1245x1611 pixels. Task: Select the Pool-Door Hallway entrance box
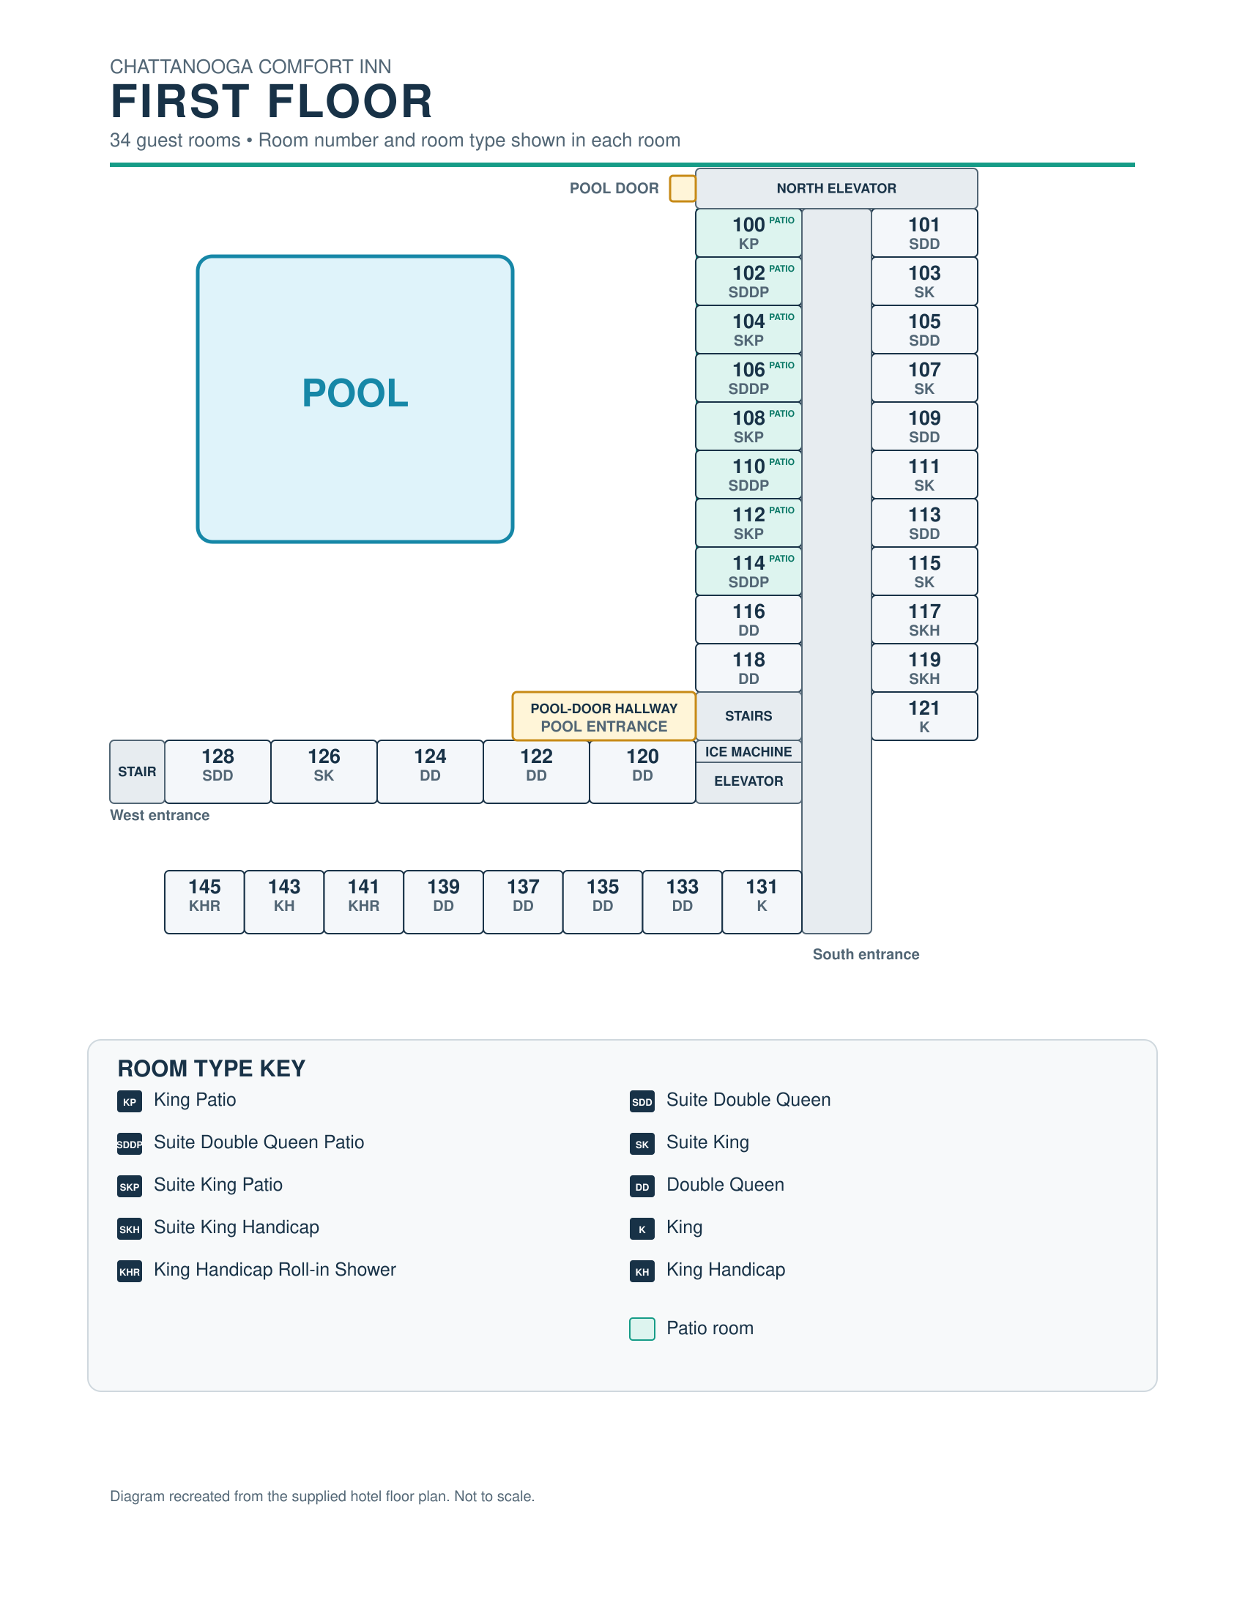[604, 716]
